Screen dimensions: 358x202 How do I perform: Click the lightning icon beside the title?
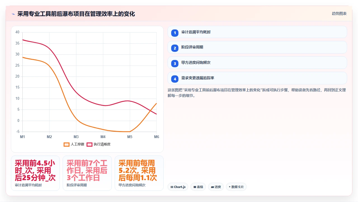pos(13,14)
